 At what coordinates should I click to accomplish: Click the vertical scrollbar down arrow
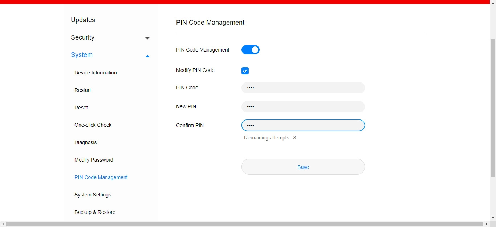click(493, 218)
